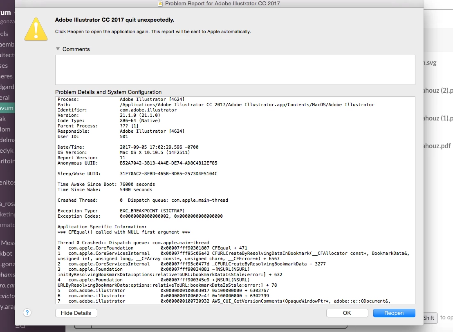Click the Exception Codes line
The image size is (453, 332).
point(140,216)
